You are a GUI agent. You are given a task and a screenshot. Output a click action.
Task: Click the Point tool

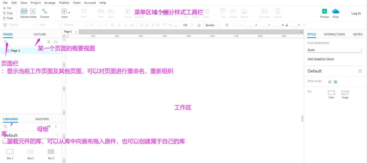pos(83,13)
